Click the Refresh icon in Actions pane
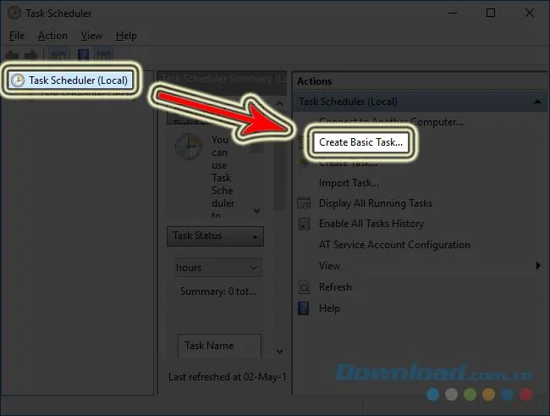The image size is (550, 416). click(304, 287)
